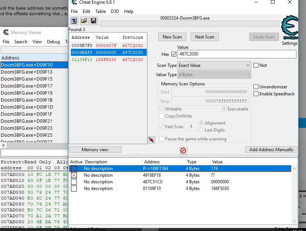Click the red no-entry clear list icon

183,150
